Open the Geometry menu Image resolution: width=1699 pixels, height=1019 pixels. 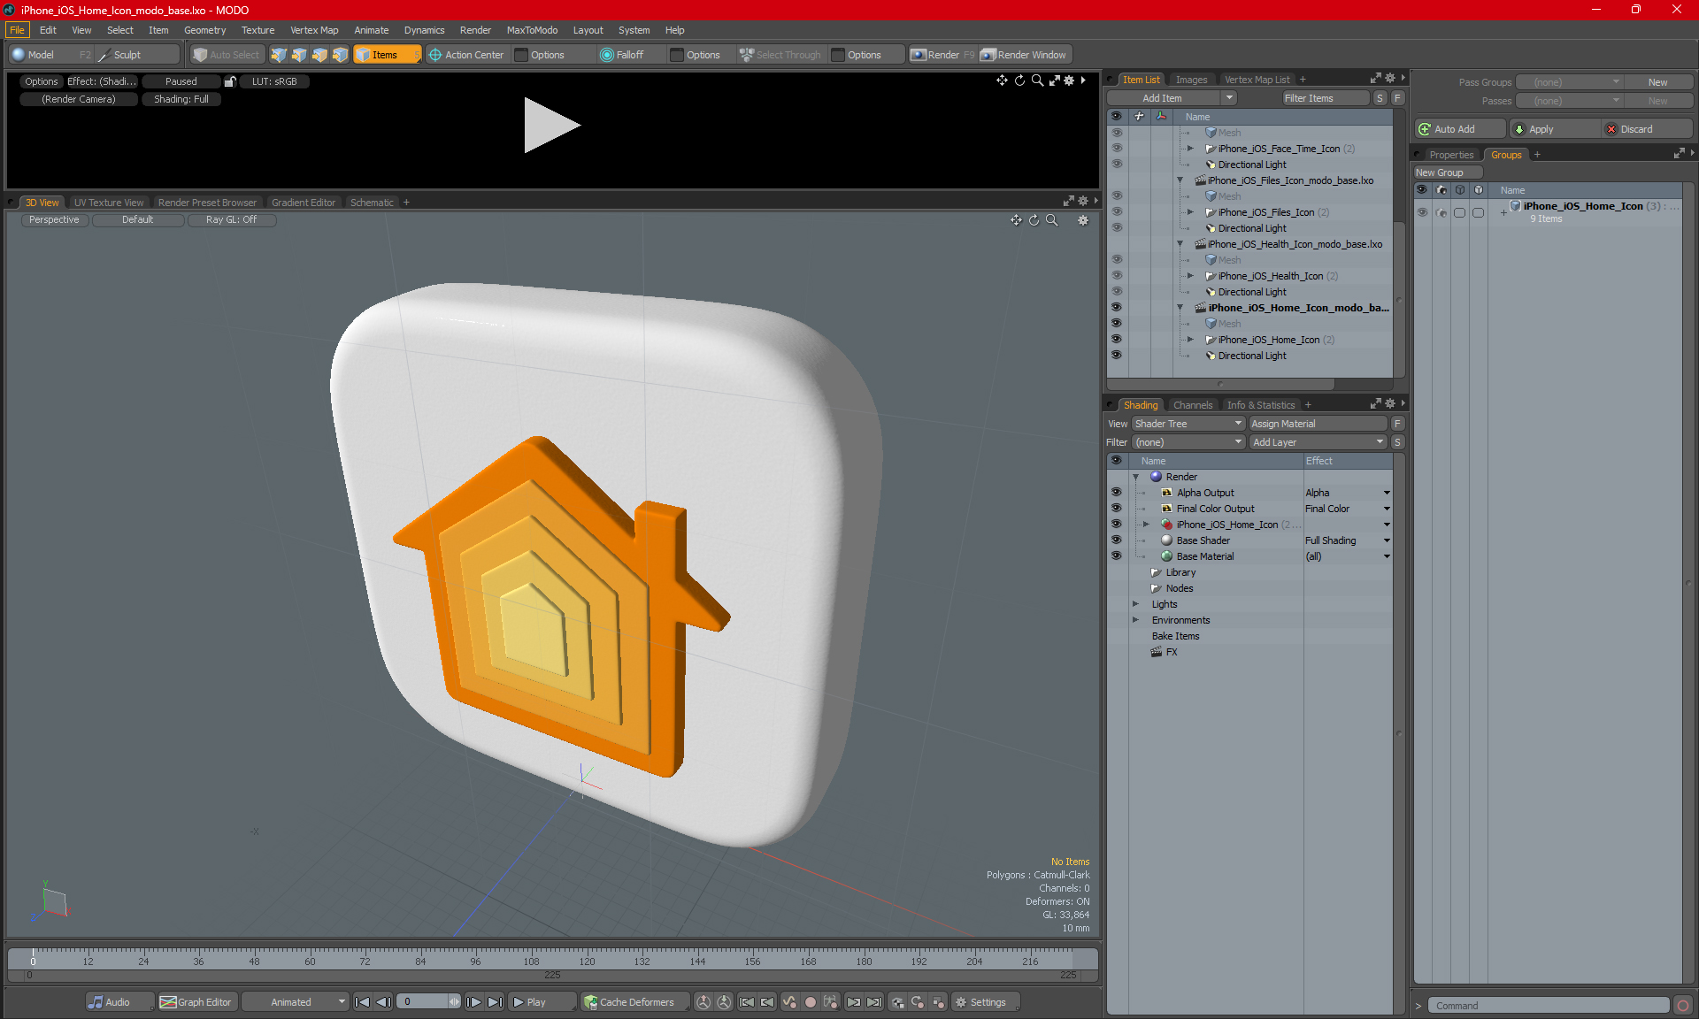[x=204, y=30]
